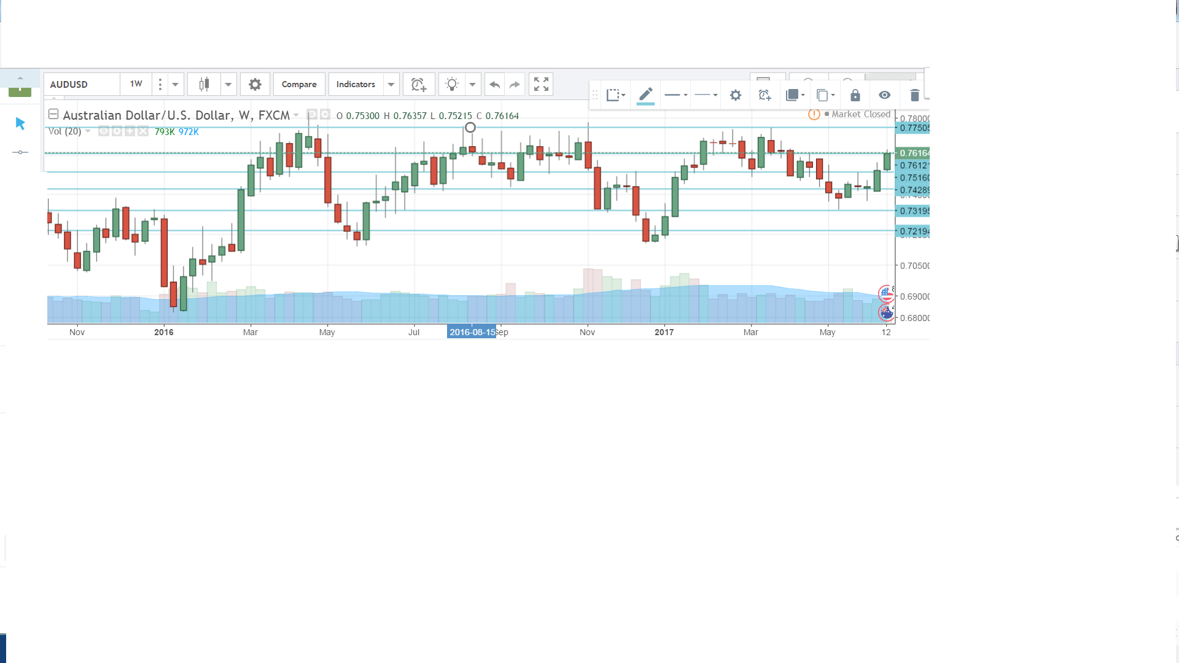Enter fullscreen mode with the expand icon
This screenshot has height=663, width=1179.
point(541,84)
